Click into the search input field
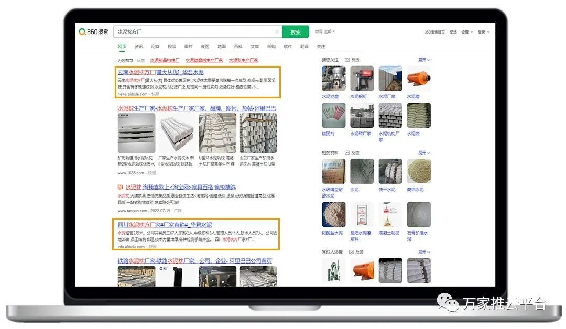The height and width of the screenshot is (329, 566). [x=194, y=32]
